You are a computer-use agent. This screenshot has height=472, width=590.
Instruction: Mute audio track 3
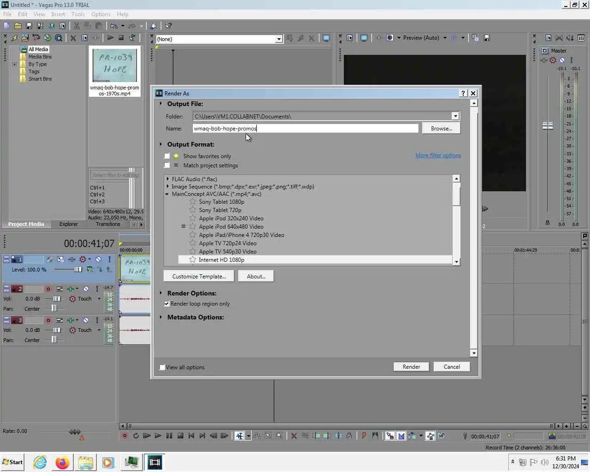tap(86, 320)
